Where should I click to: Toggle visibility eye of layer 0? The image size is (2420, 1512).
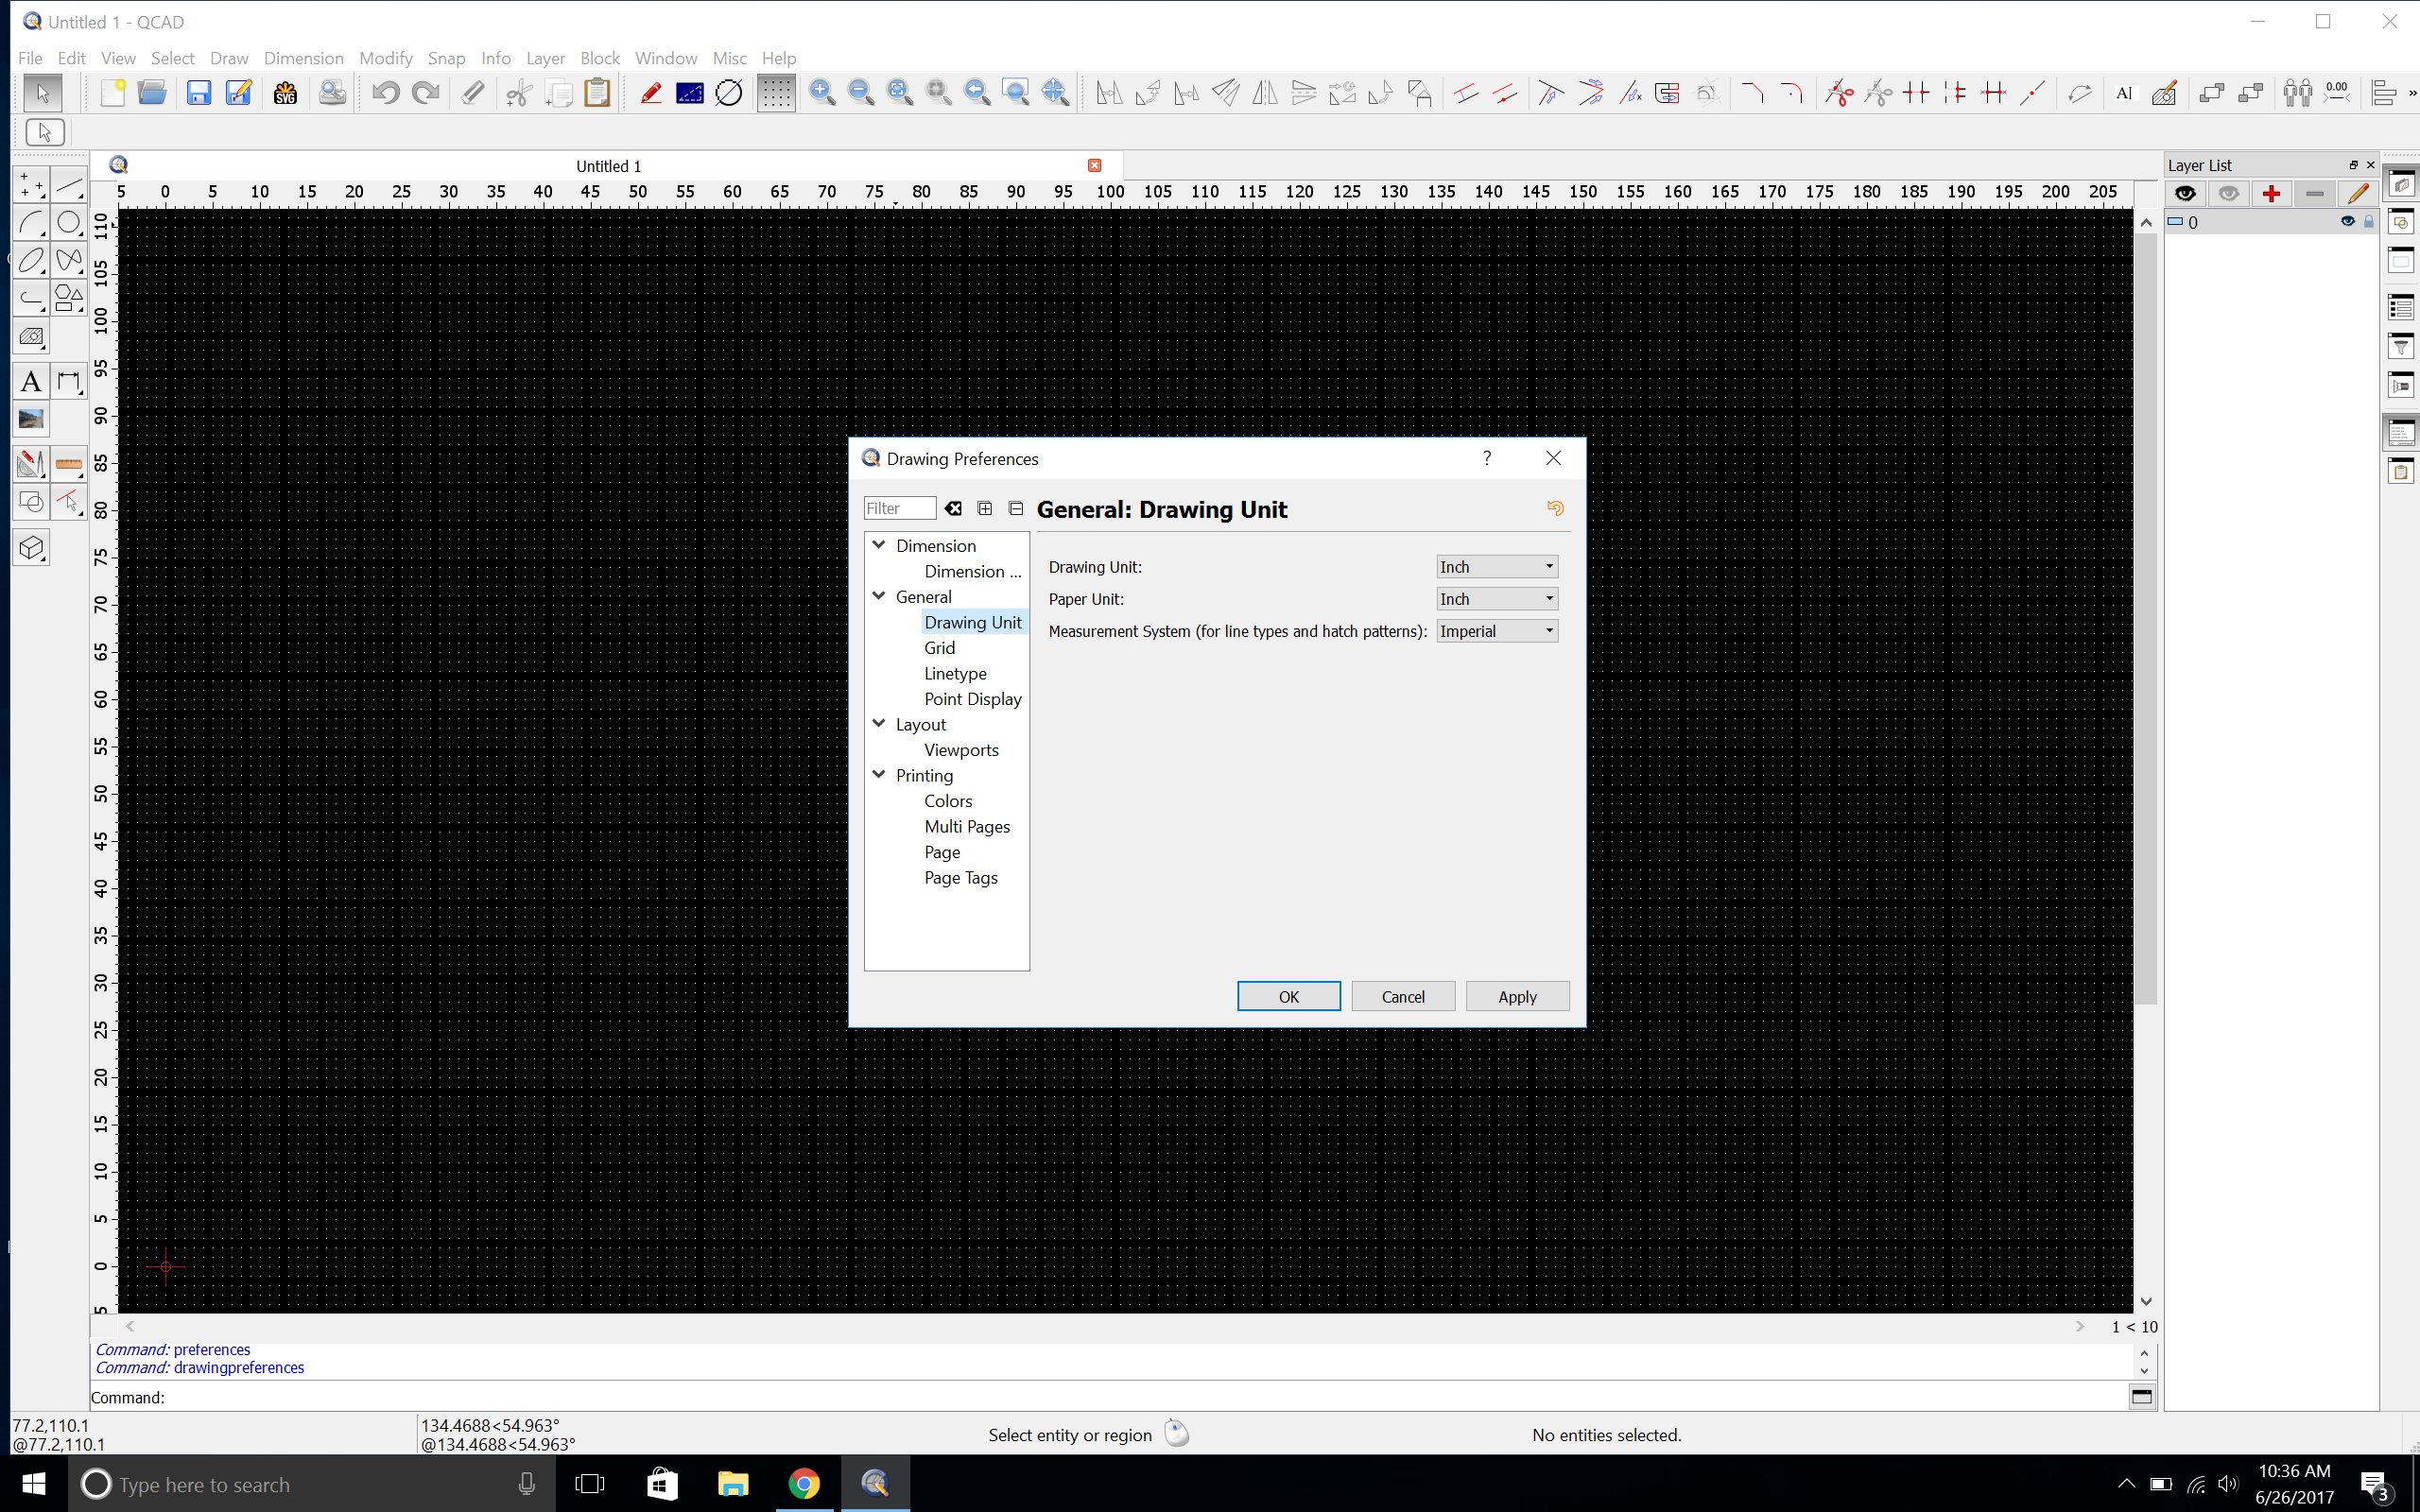click(x=2347, y=222)
